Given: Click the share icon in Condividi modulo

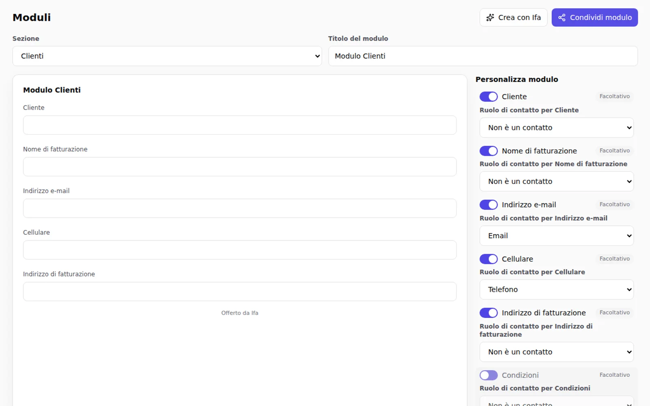Looking at the screenshot, I should (x=562, y=17).
